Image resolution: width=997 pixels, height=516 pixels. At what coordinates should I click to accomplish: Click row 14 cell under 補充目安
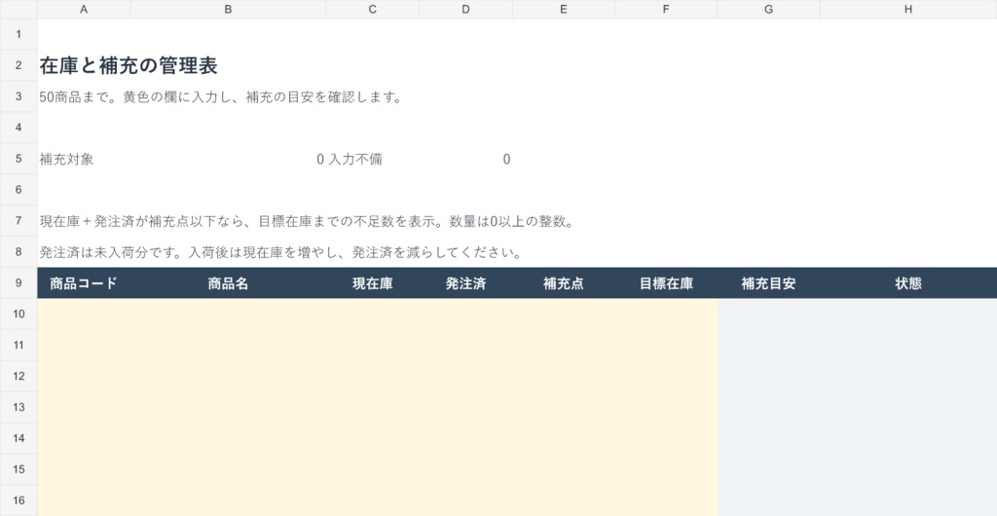pos(769,438)
